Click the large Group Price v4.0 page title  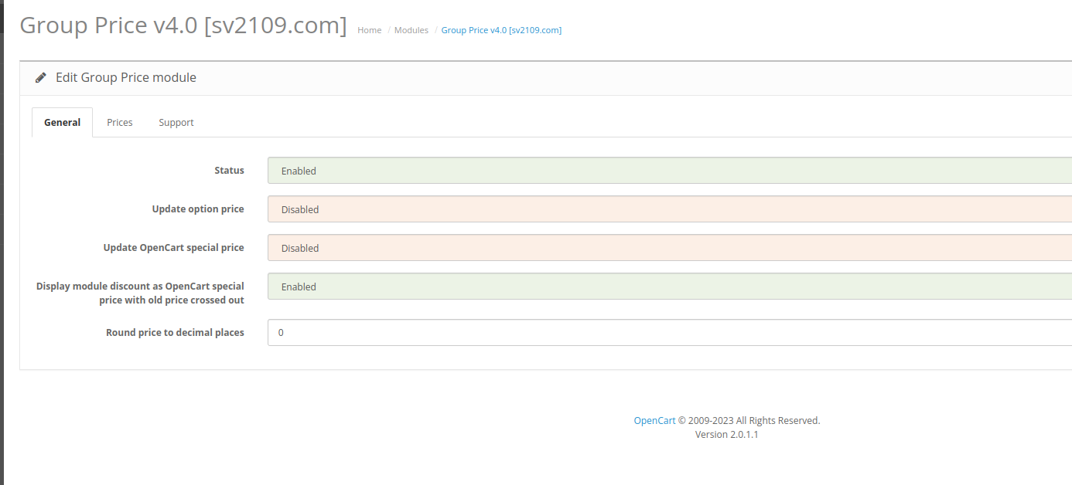(x=183, y=25)
